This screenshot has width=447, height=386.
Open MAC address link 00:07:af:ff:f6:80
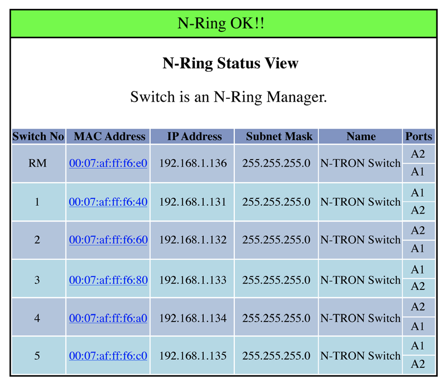[x=108, y=280]
